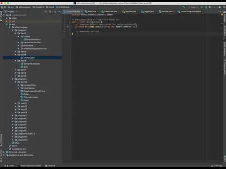The image size is (226, 169).
Task: Expand the chapter4 folder
Action: point(13,115)
